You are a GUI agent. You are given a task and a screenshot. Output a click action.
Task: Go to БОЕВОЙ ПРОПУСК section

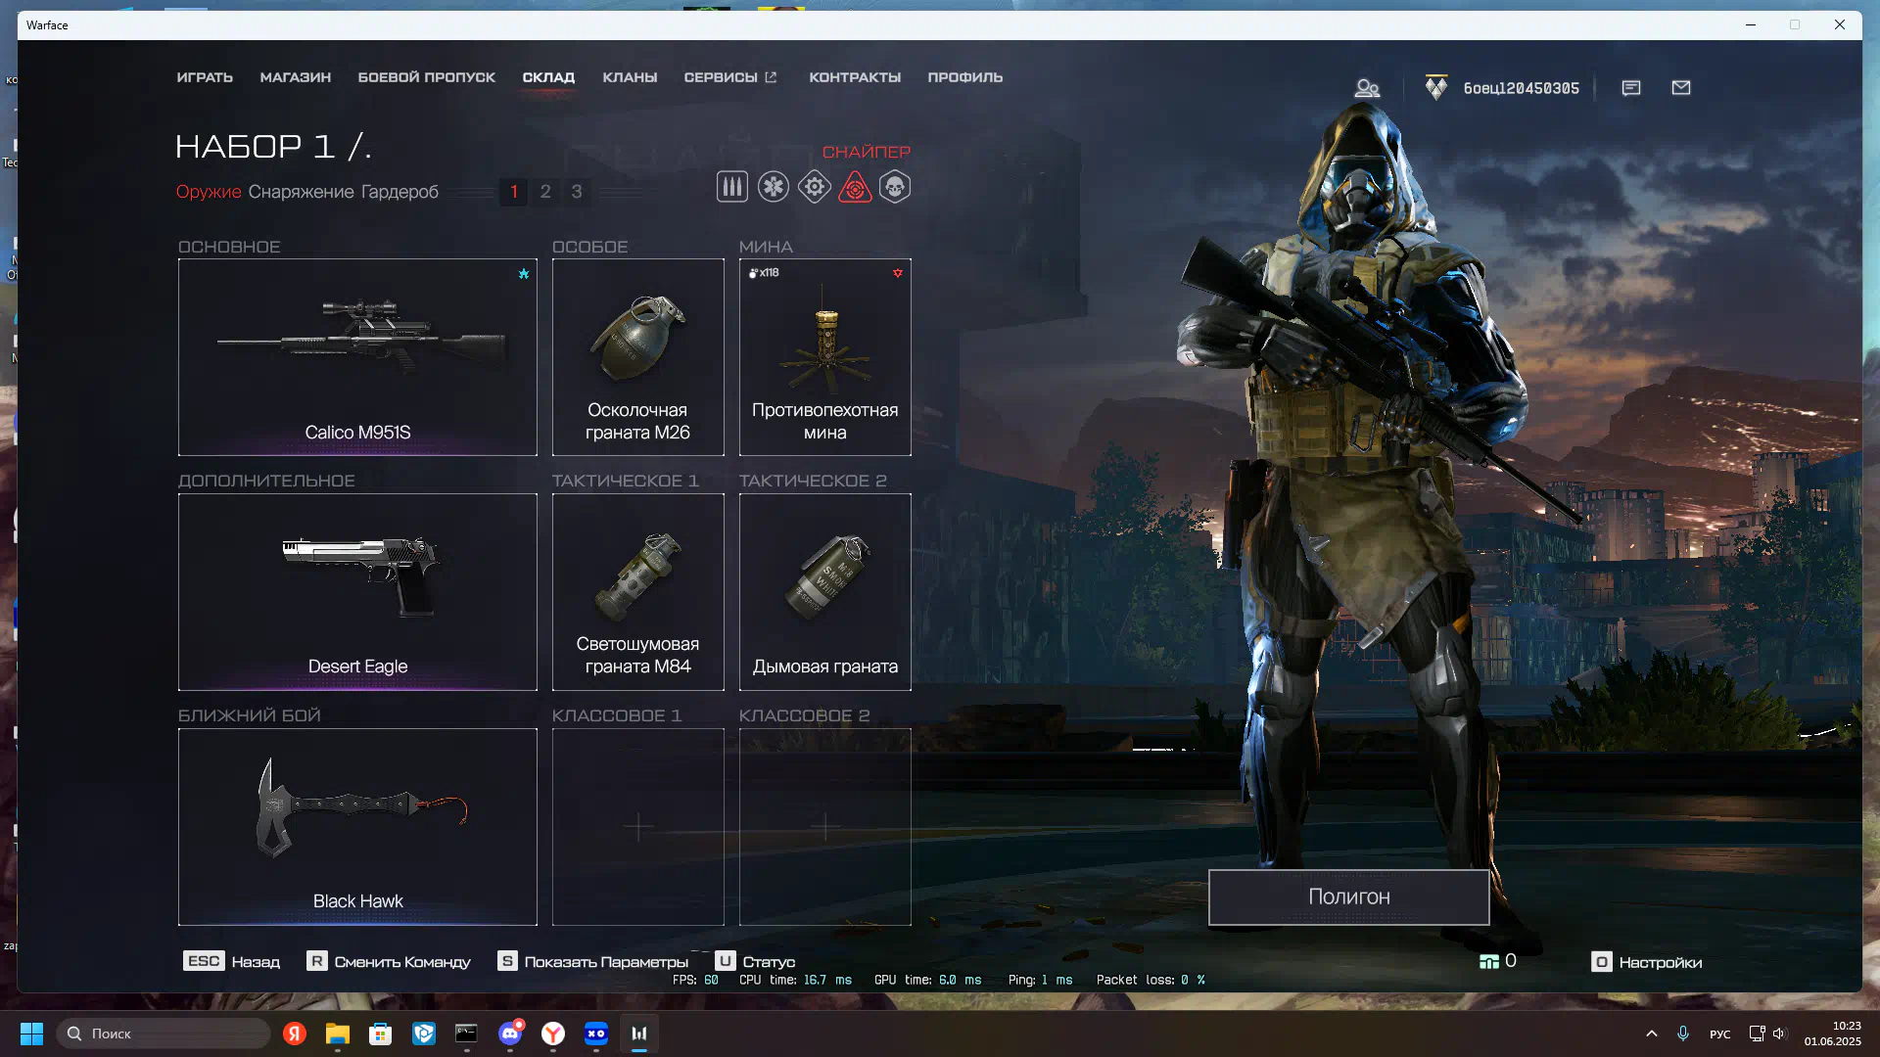tap(427, 77)
